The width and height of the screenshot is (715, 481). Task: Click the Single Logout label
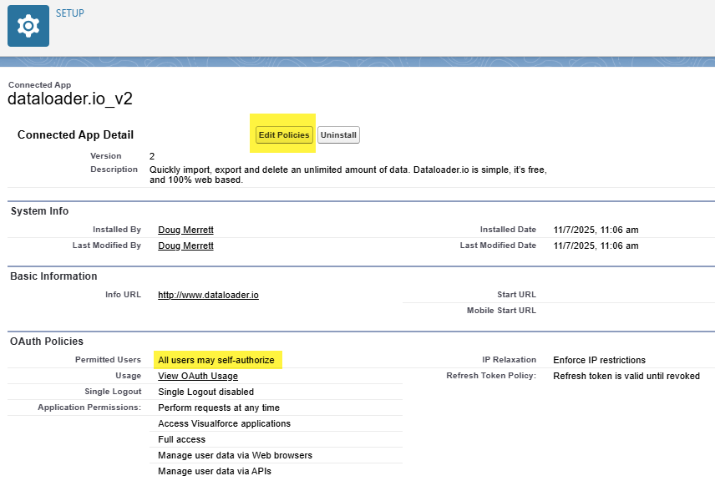click(113, 392)
